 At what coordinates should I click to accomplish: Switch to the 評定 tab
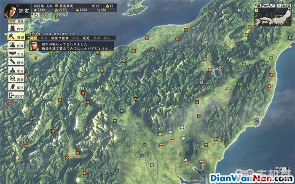tap(12, 21)
